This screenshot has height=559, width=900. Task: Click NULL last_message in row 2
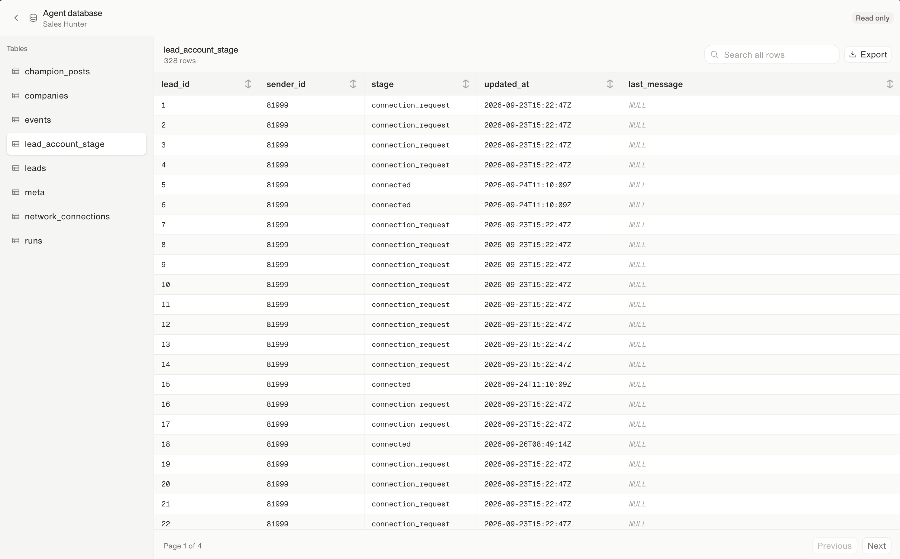pyautogui.click(x=637, y=125)
